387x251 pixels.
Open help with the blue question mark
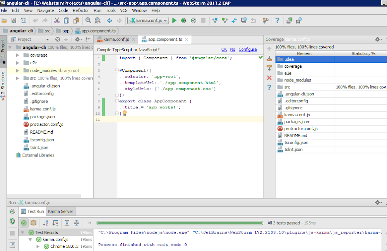[277, 21]
